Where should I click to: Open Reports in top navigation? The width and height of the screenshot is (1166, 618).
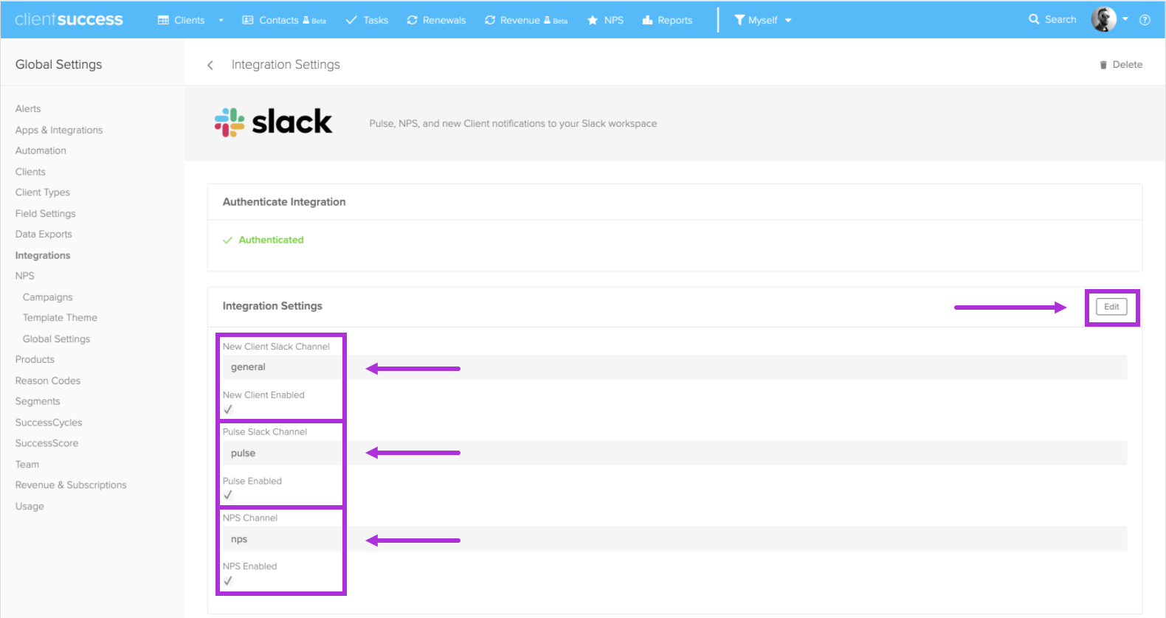coord(667,20)
